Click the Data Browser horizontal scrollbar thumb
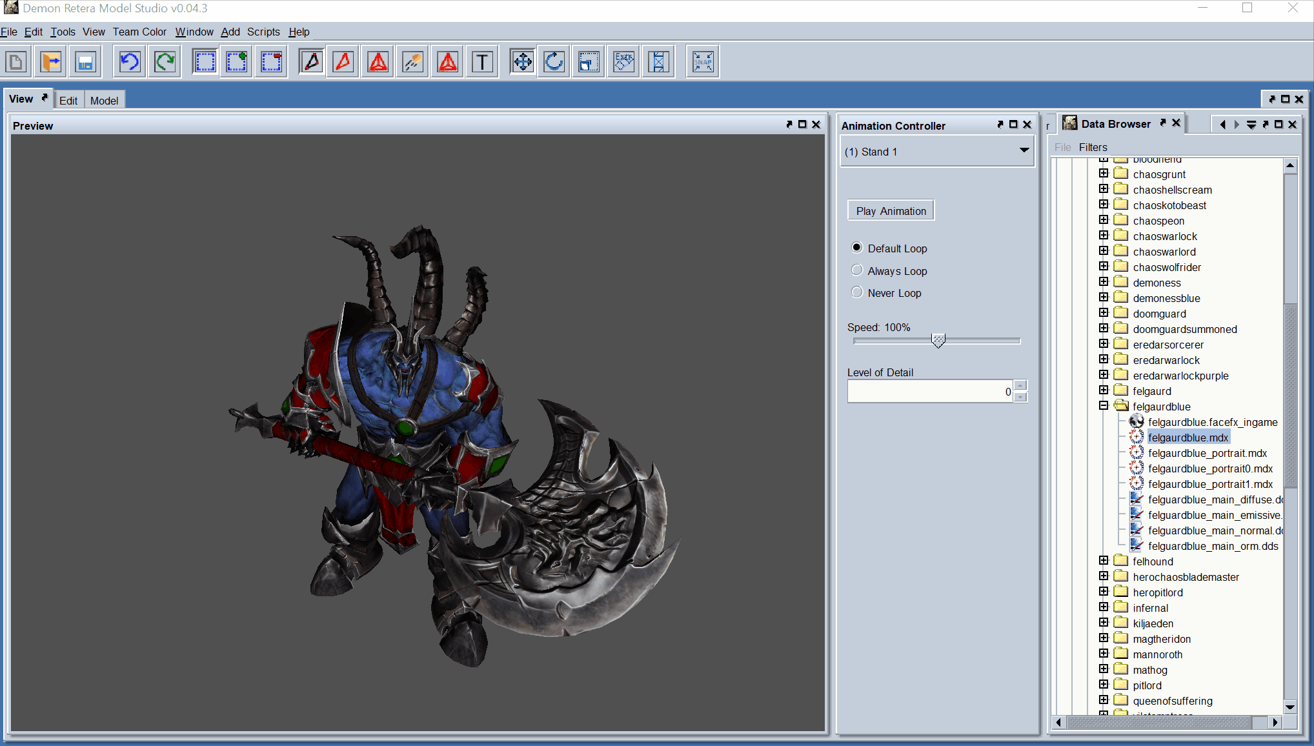Screen dimensions: 1314x746 coord(1160,722)
